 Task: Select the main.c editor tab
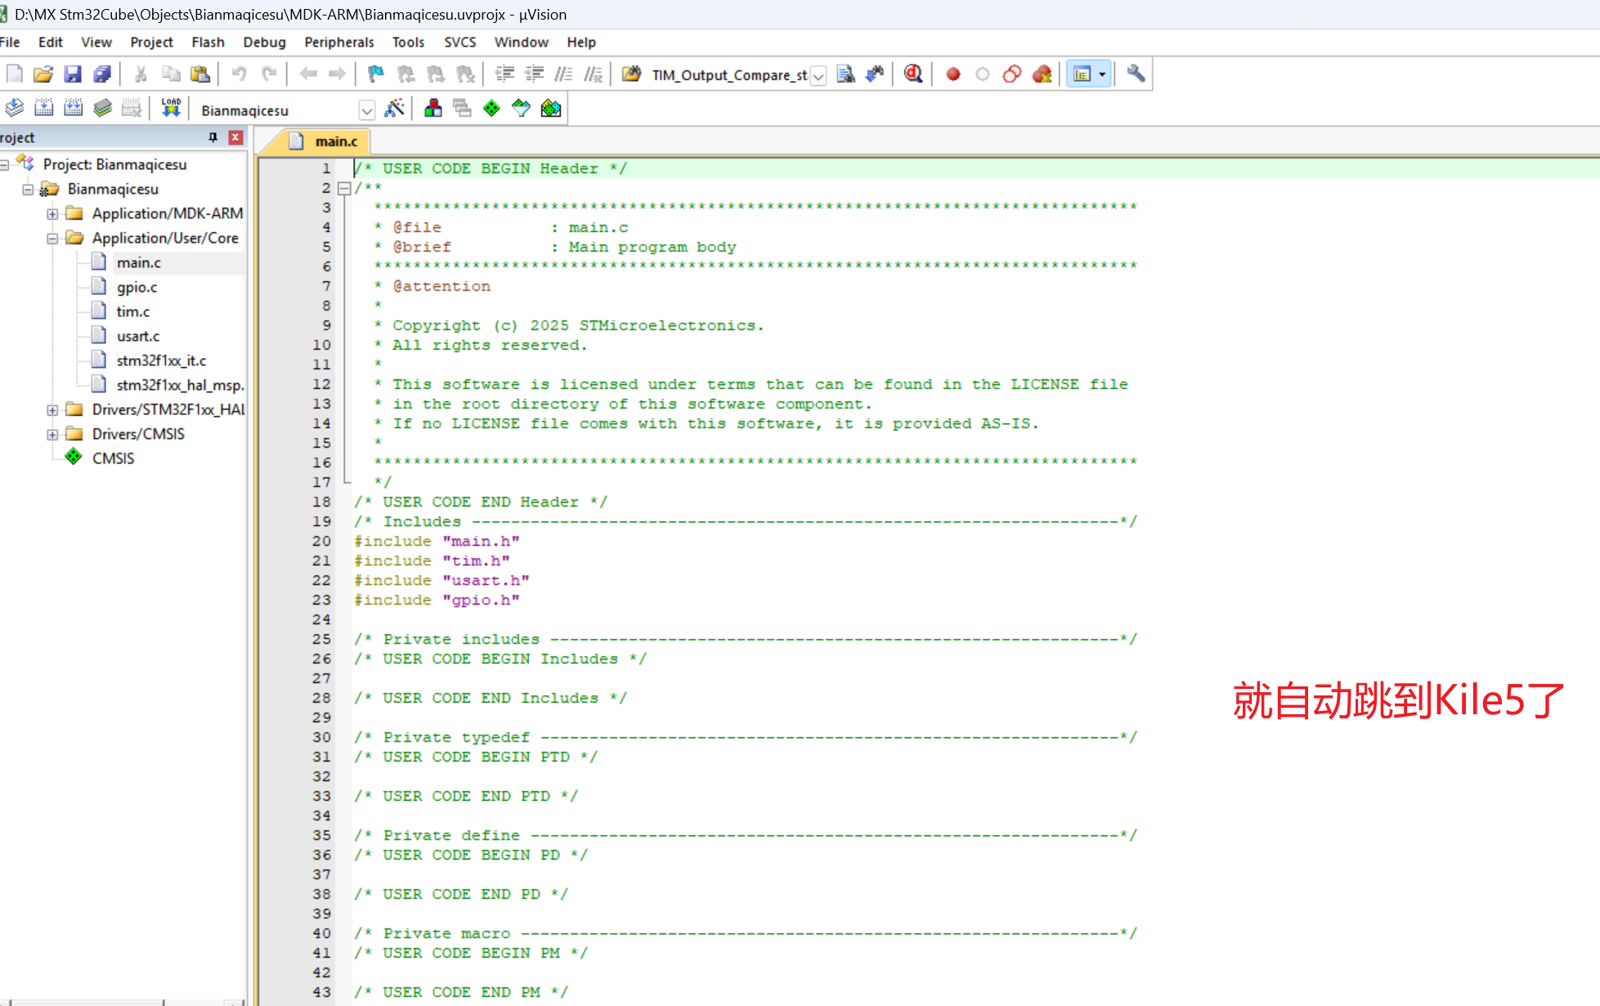pyautogui.click(x=335, y=141)
